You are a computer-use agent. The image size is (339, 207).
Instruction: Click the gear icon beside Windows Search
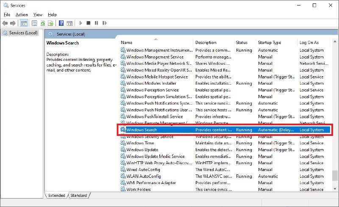(123, 130)
